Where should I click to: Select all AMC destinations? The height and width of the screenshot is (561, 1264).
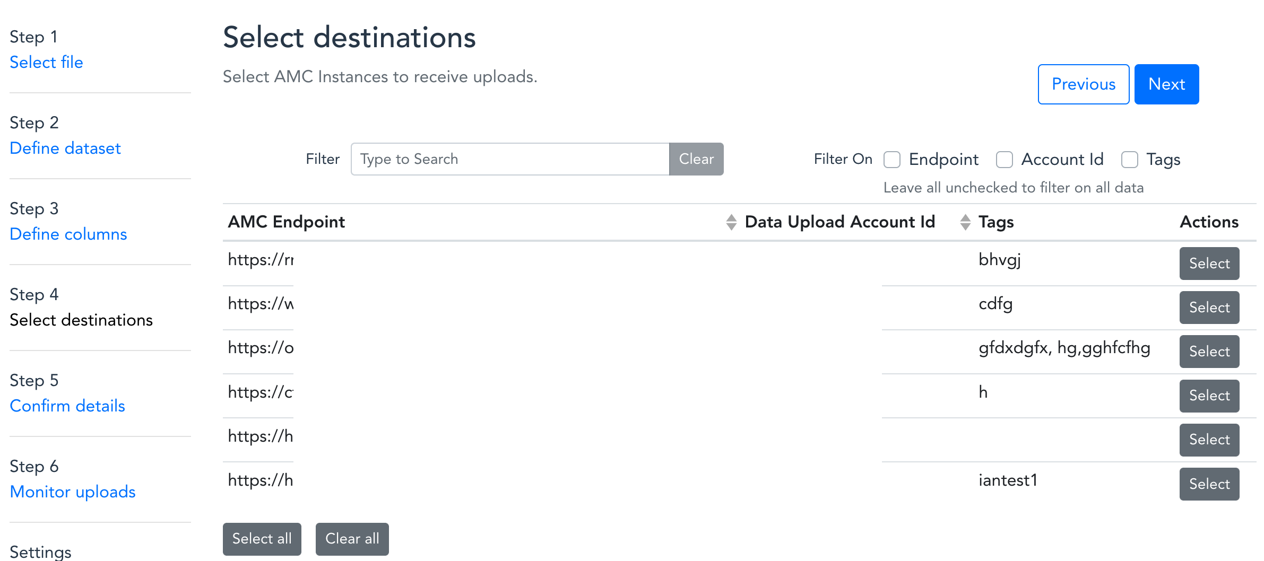262,539
